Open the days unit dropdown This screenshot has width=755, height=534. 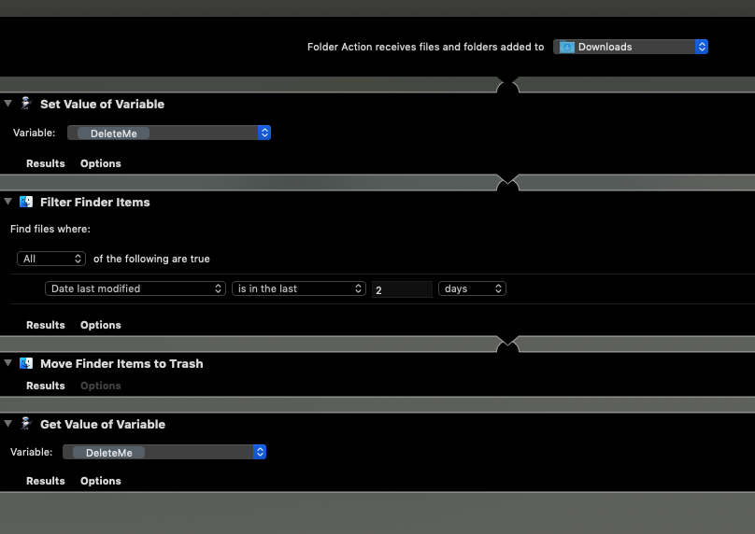point(472,288)
